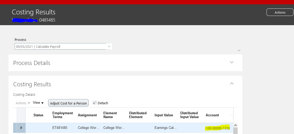
Task: Click Distributed Element column header
Action: [x=138, y=115]
